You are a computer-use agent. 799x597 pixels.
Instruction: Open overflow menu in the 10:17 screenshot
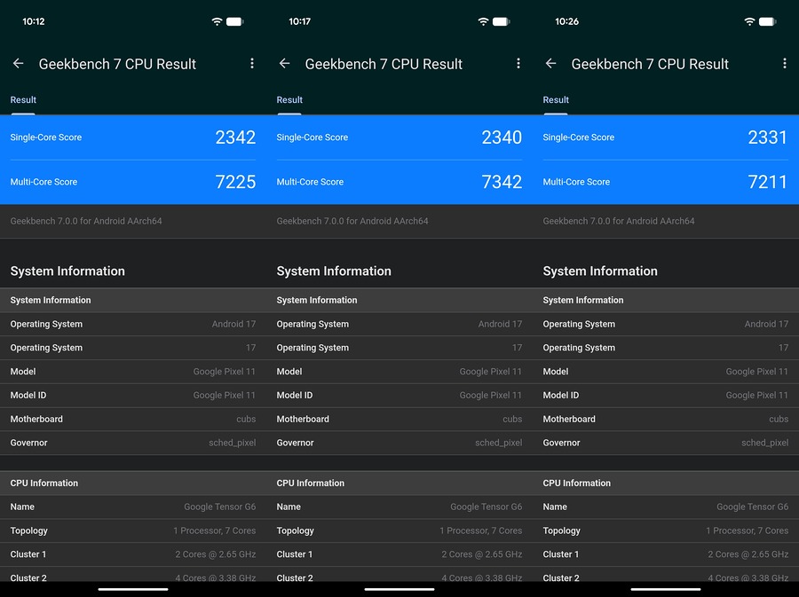click(x=518, y=64)
